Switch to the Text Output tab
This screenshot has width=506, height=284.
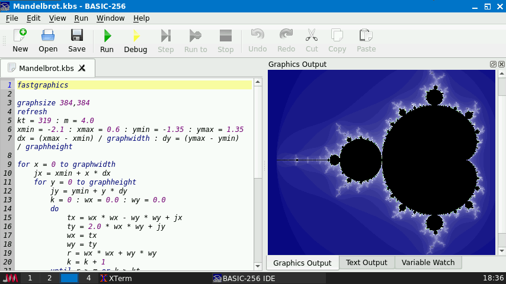[x=366, y=263]
